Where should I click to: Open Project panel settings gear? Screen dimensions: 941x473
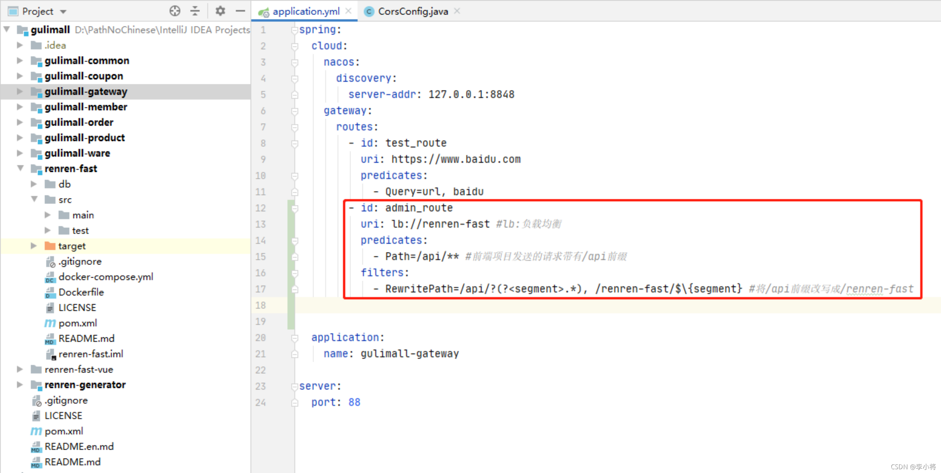pyautogui.click(x=220, y=11)
